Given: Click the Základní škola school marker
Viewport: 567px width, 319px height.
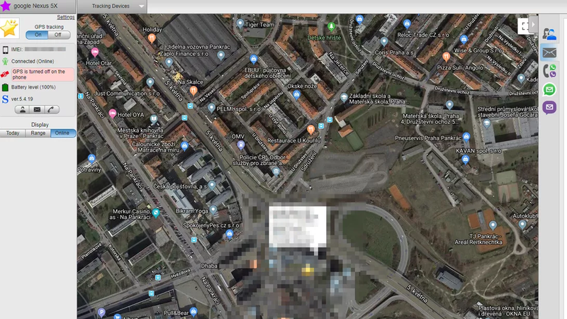Looking at the screenshot, I should [344, 98].
